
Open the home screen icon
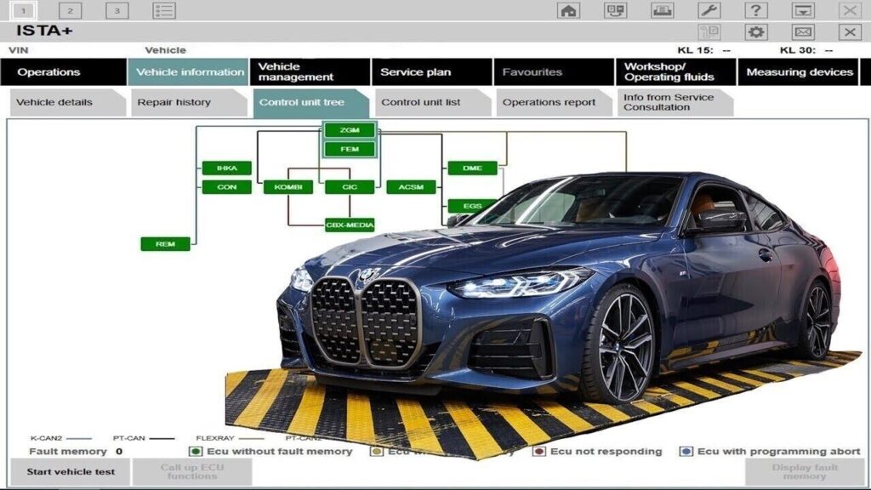pos(568,11)
